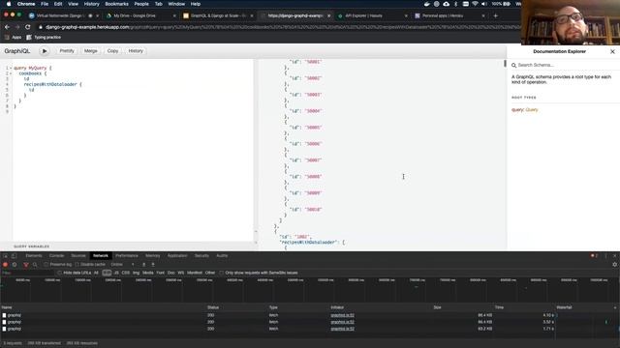Viewport: 620px width, 348px height.
Task: Open the Chrome Bookmarks menu
Action: coord(116,4)
